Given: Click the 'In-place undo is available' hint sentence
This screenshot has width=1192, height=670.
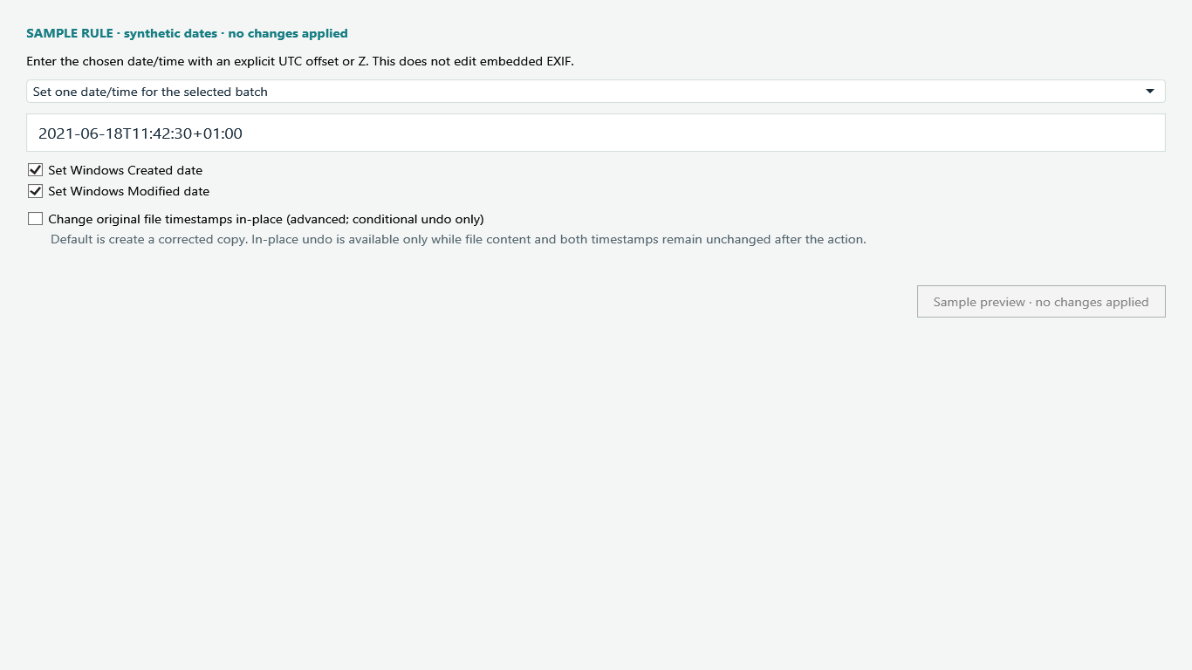Looking at the screenshot, I should 559,239.
